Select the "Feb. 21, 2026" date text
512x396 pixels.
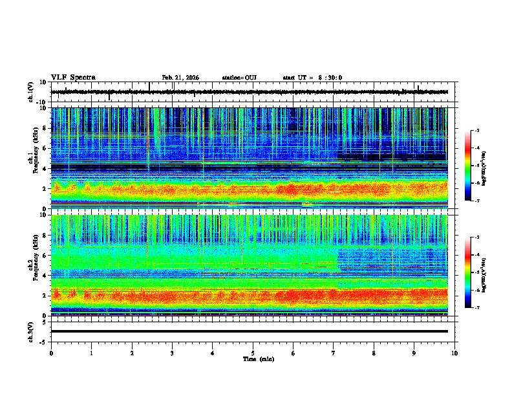tap(180, 78)
